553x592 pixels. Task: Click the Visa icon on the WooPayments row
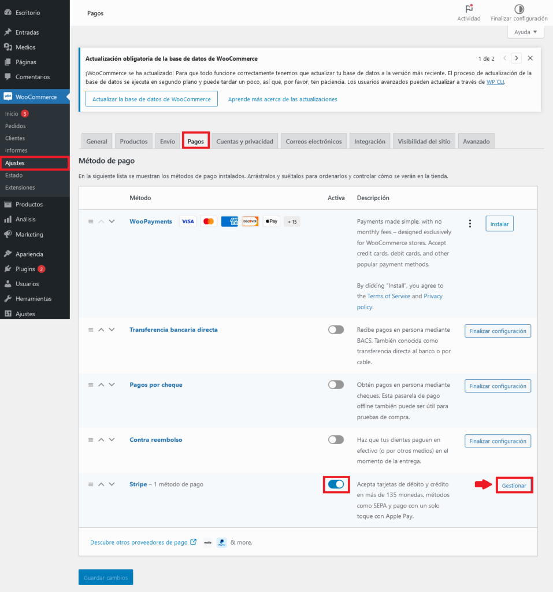pos(187,221)
